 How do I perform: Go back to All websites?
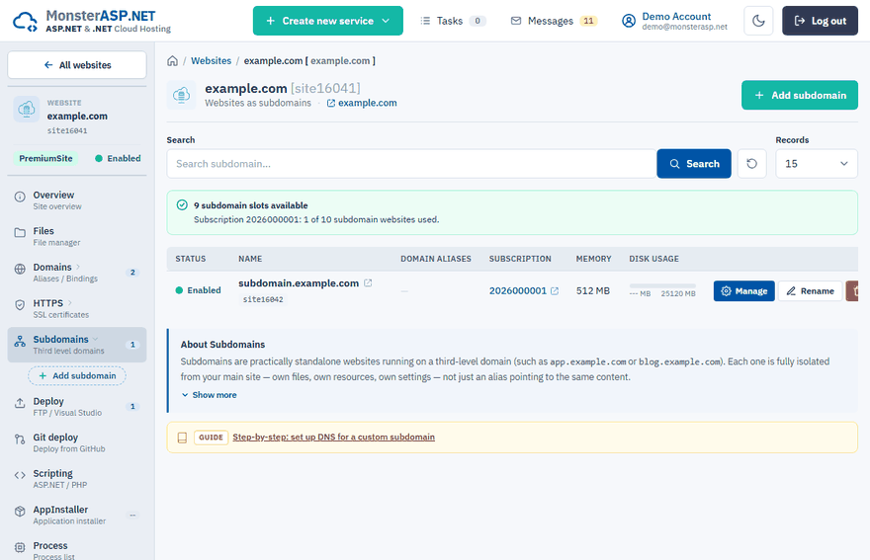click(x=77, y=65)
